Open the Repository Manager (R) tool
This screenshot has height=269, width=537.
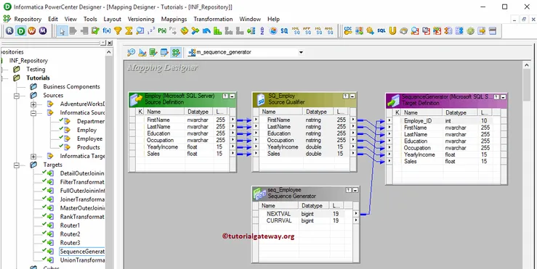[9, 31]
